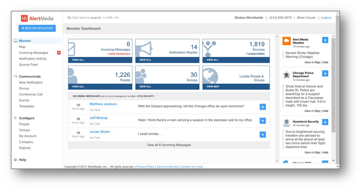This screenshot has width=362, height=191.
Task: Open Jonas Shafer sender link
Action: [100, 132]
